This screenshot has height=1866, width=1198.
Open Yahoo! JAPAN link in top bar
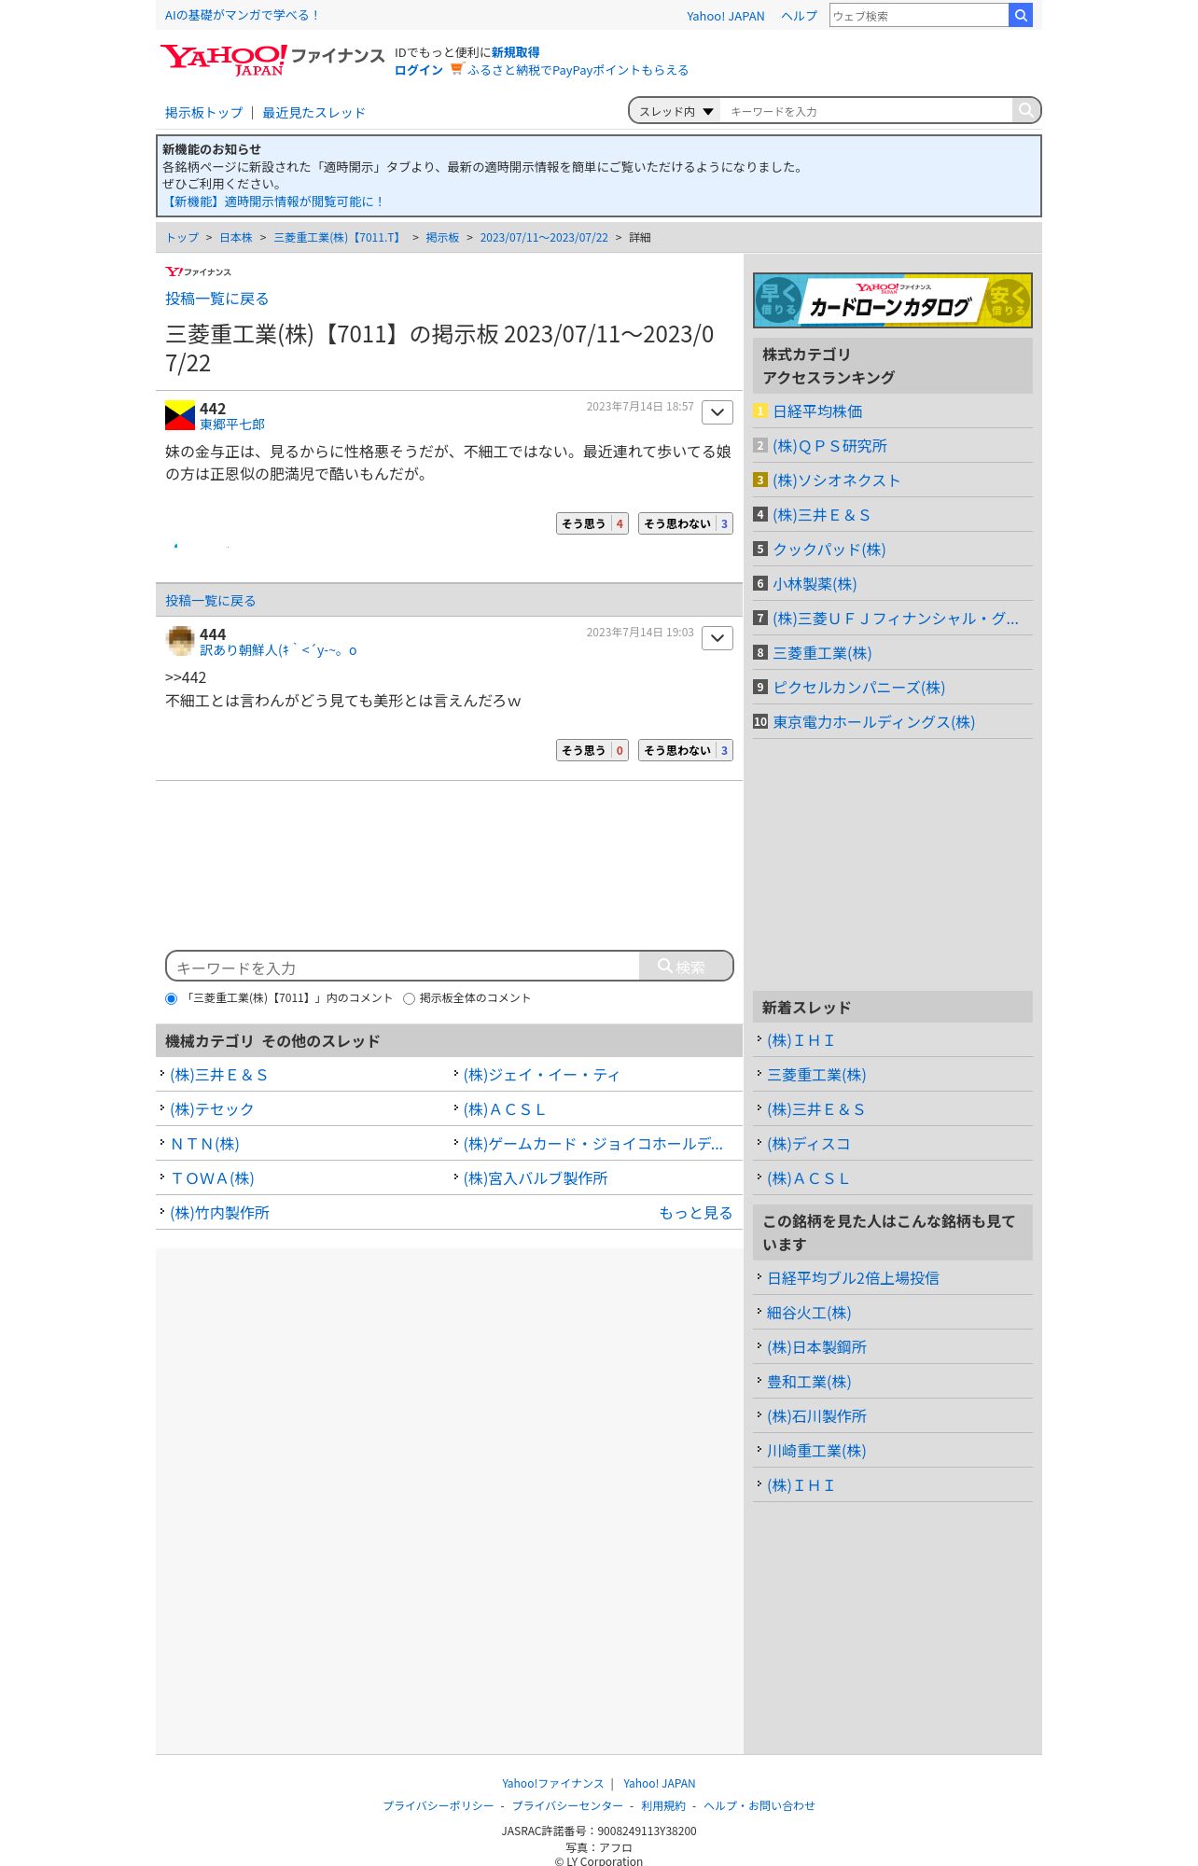(725, 16)
